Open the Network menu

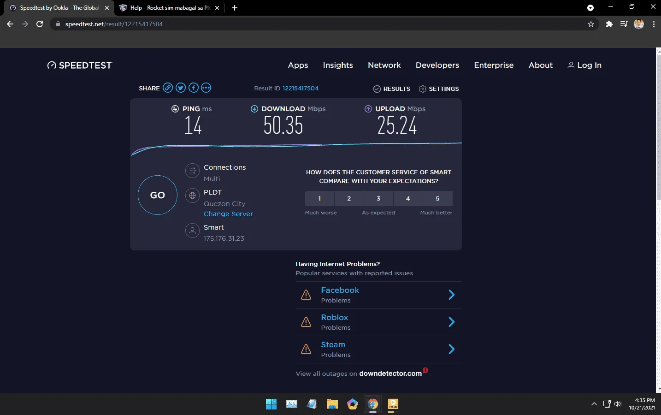[384, 65]
